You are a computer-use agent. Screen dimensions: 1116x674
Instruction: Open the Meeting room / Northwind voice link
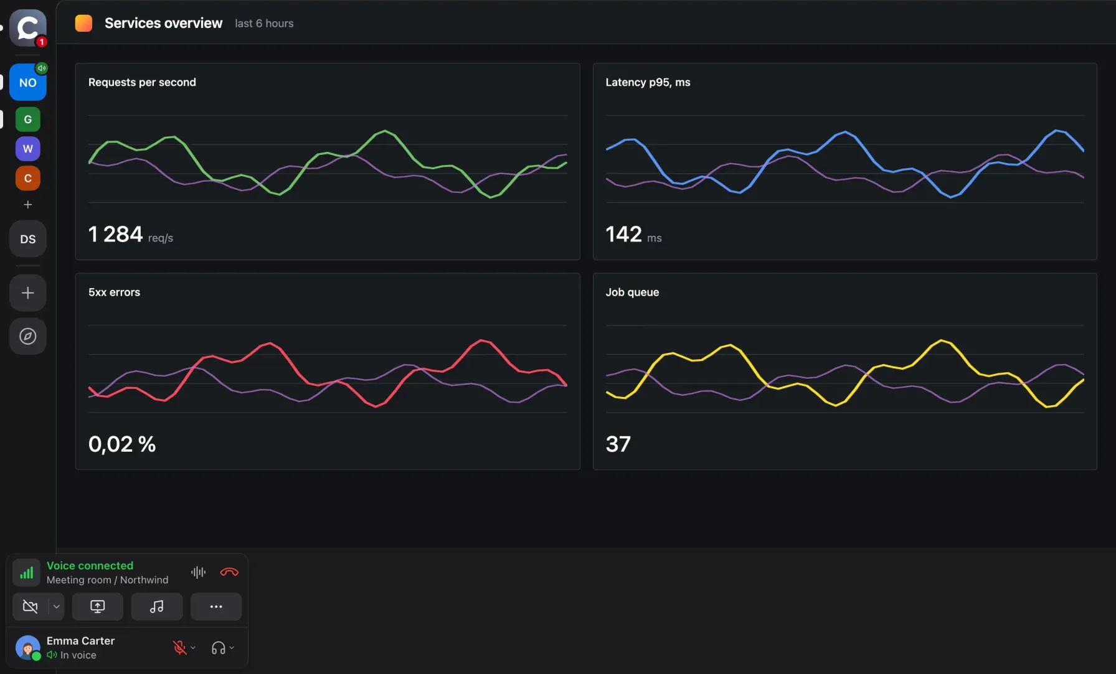(x=107, y=580)
